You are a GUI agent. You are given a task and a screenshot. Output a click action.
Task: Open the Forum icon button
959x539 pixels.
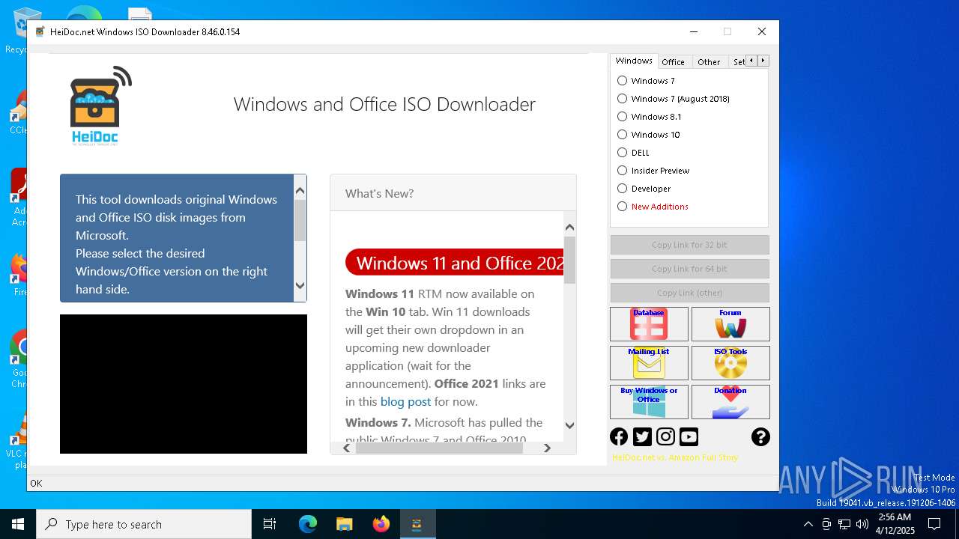(x=730, y=324)
